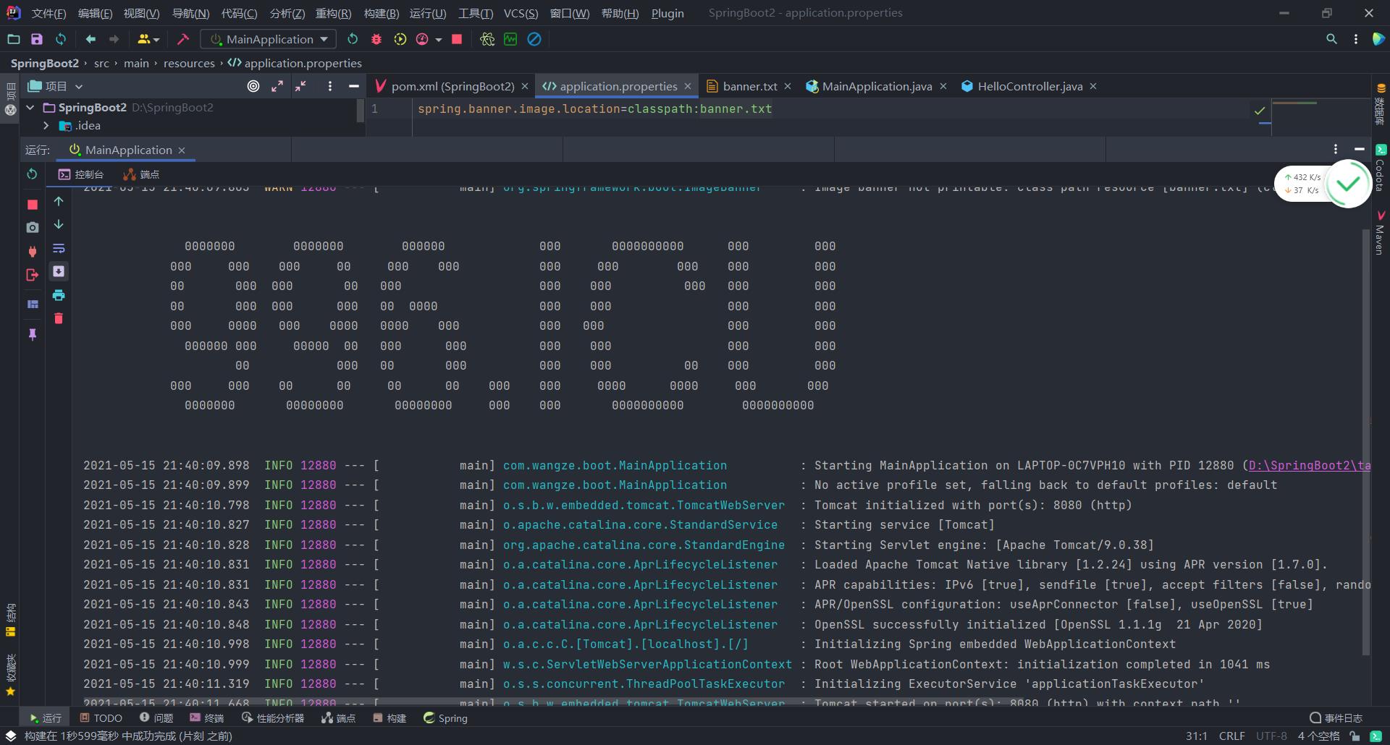
Task: Click the console vertical scrollbar
Action: click(1366, 441)
